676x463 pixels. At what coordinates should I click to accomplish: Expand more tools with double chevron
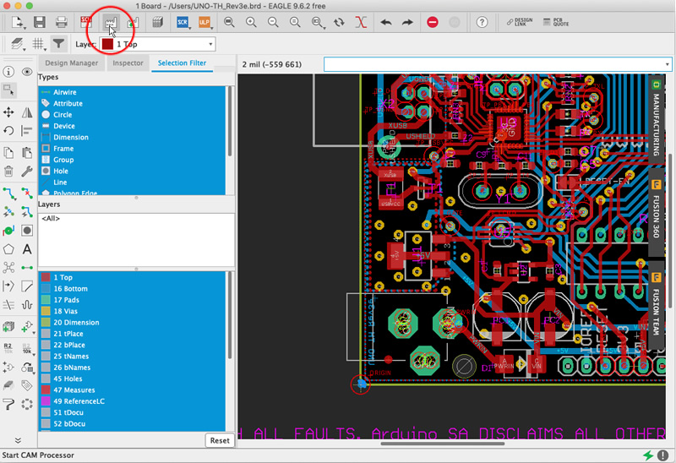tap(18, 440)
